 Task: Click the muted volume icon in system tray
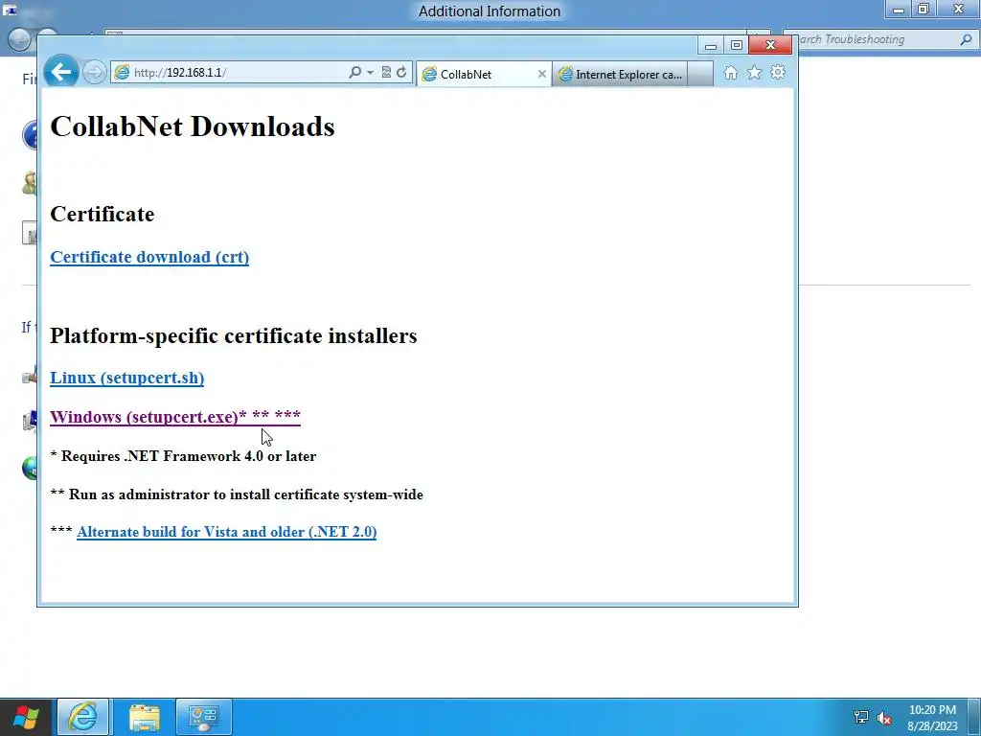(x=883, y=717)
